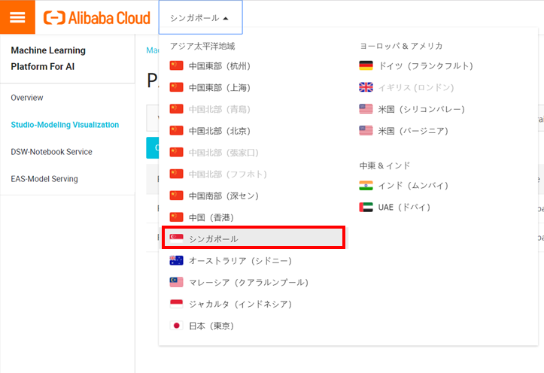The image size is (544, 373).
Task: Select インド (ムンバイ) region
Action: [x=413, y=186]
